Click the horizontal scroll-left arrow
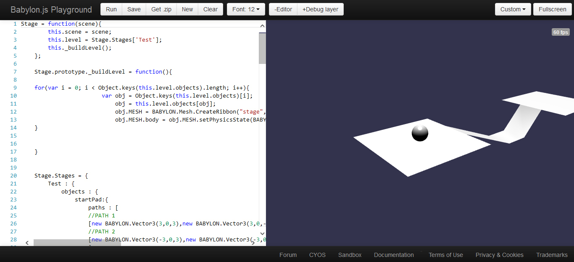The height and width of the screenshot is (262, 574). [27, 243]
